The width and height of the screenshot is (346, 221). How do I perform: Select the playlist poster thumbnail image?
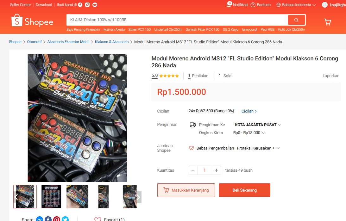point(51,197)
